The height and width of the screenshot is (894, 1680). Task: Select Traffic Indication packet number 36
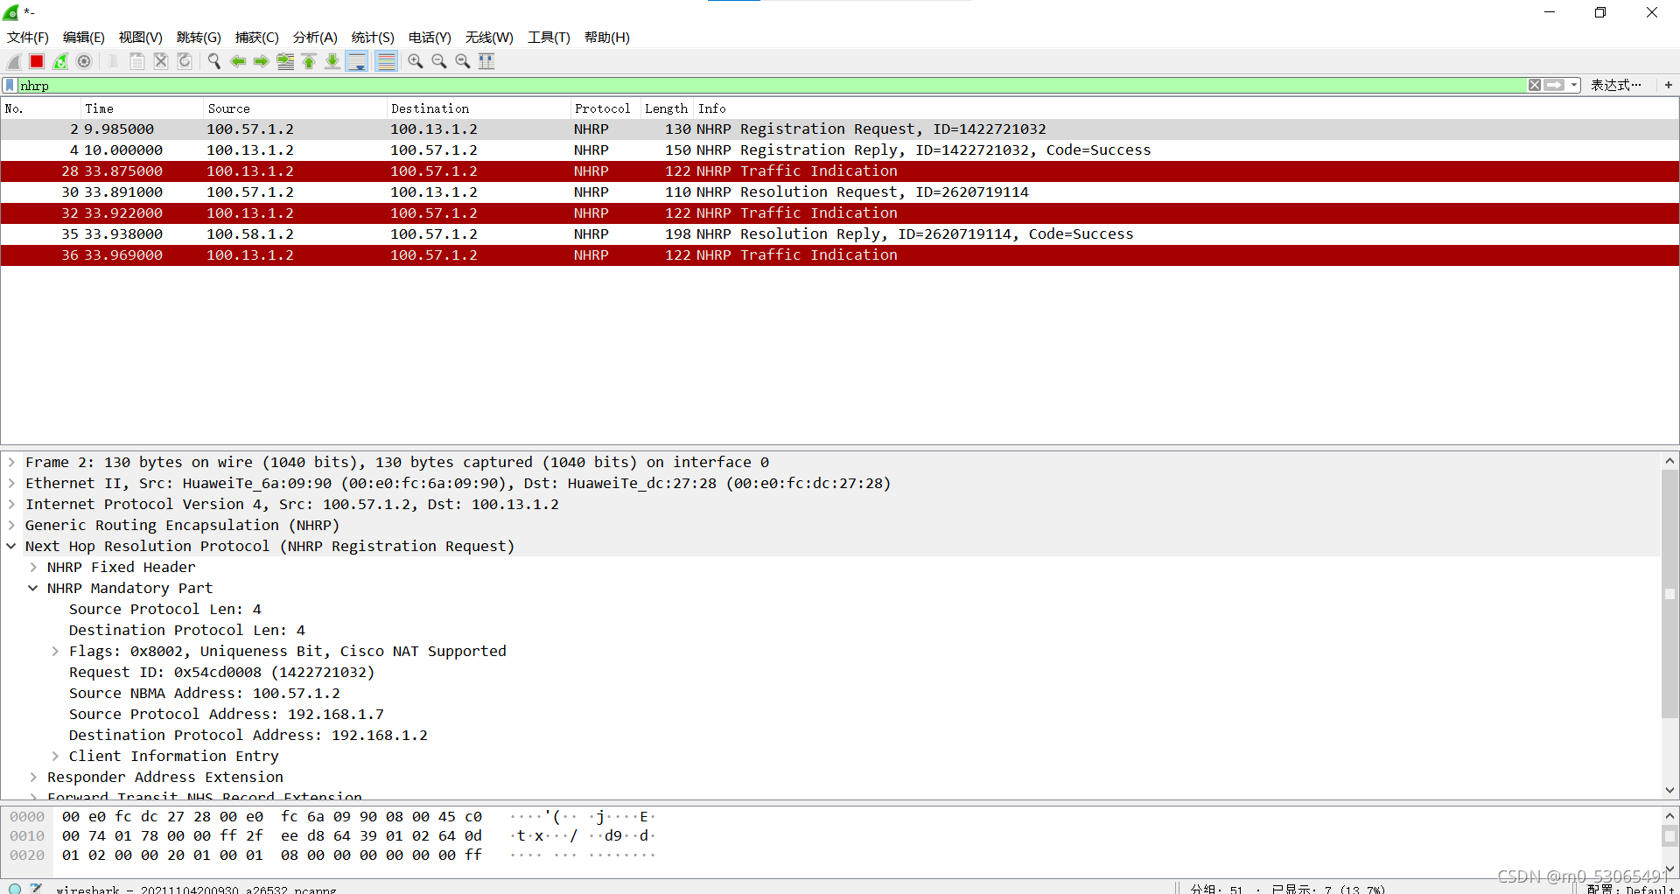point(839,255)
